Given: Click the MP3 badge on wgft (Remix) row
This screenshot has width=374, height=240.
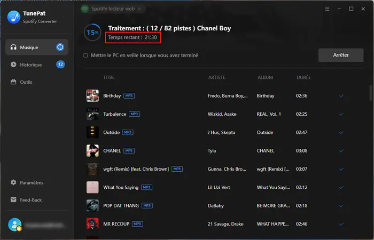Looking at the screenshot, I should pyautogui.click(x=177, y=169).
